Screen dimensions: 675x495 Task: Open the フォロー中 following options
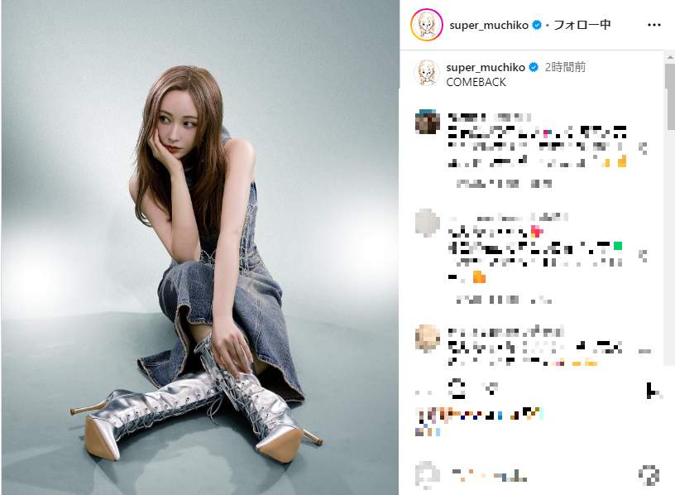pos(582,25)
